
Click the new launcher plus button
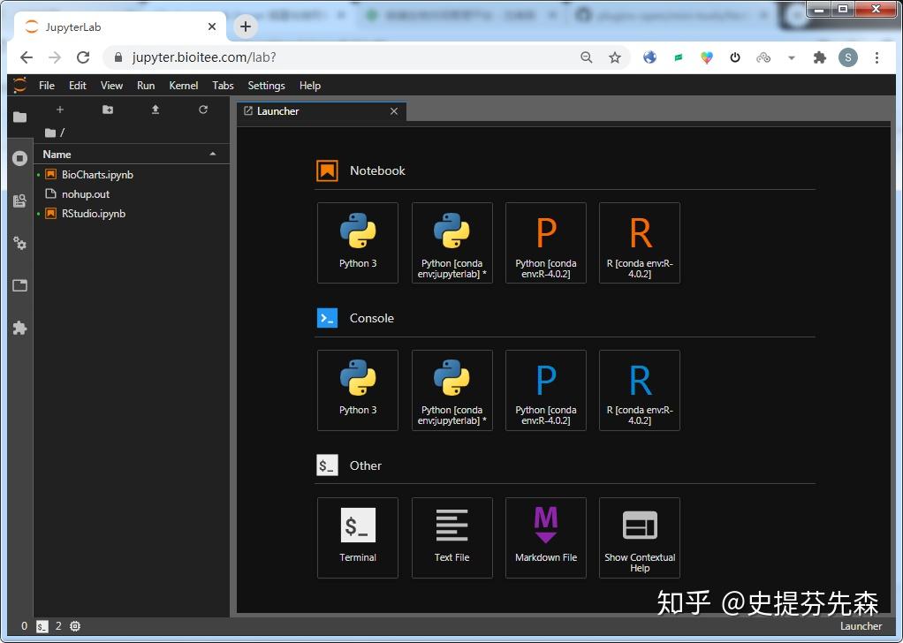click(59, 110)
